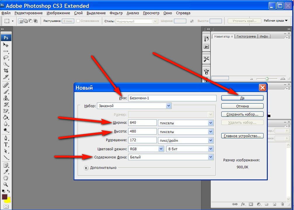This screenshot has width=294, height=210.
Task: Select the Eraser tool
Action: point(6,111)
